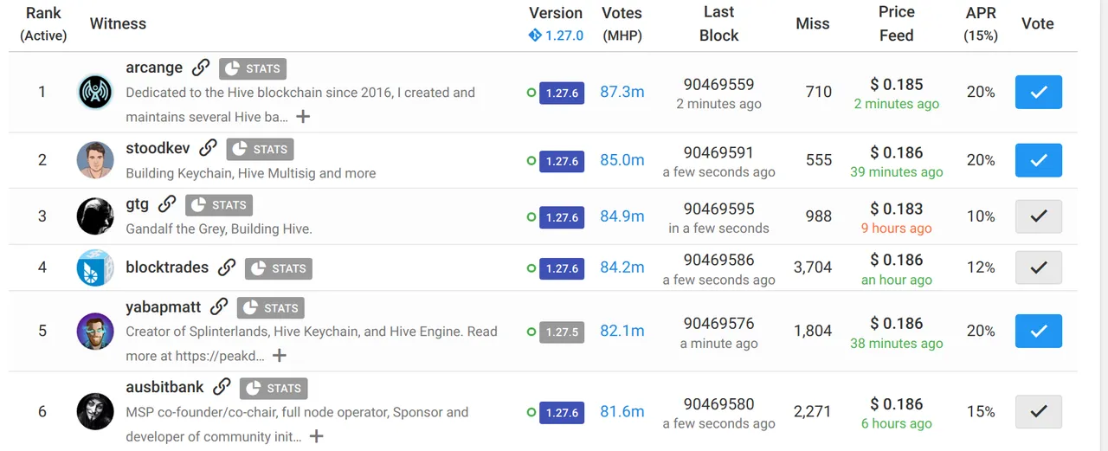This screenshot has width=1108, height=451.
Task: Click the 1.27.5 version badge for yabapmatt
Action: click(562, 332)
